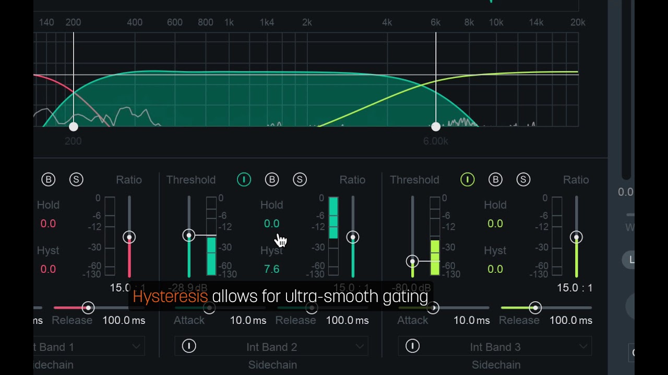Click the 6.00k crossover frequency label
Viewport: 668px width, 375px height.
tap(435, 141)
